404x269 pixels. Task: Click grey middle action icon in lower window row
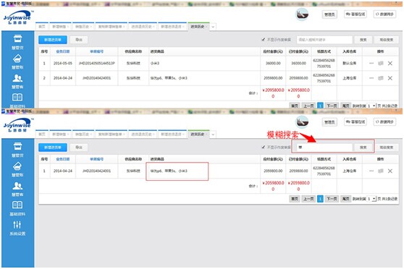(x=381, y=171)
